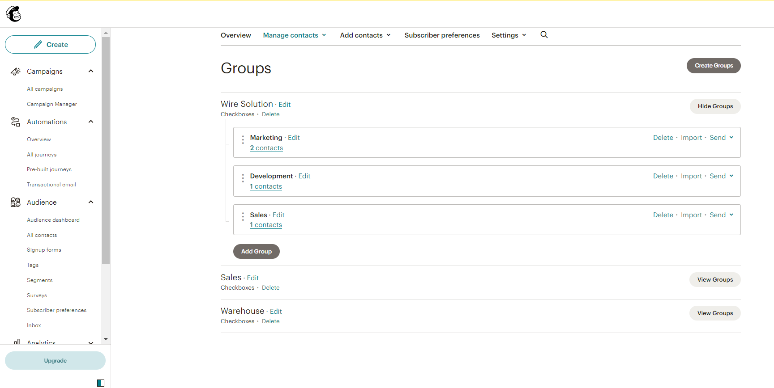
Task: Click the Automations sidebar icon
Action: pos(16,122)
